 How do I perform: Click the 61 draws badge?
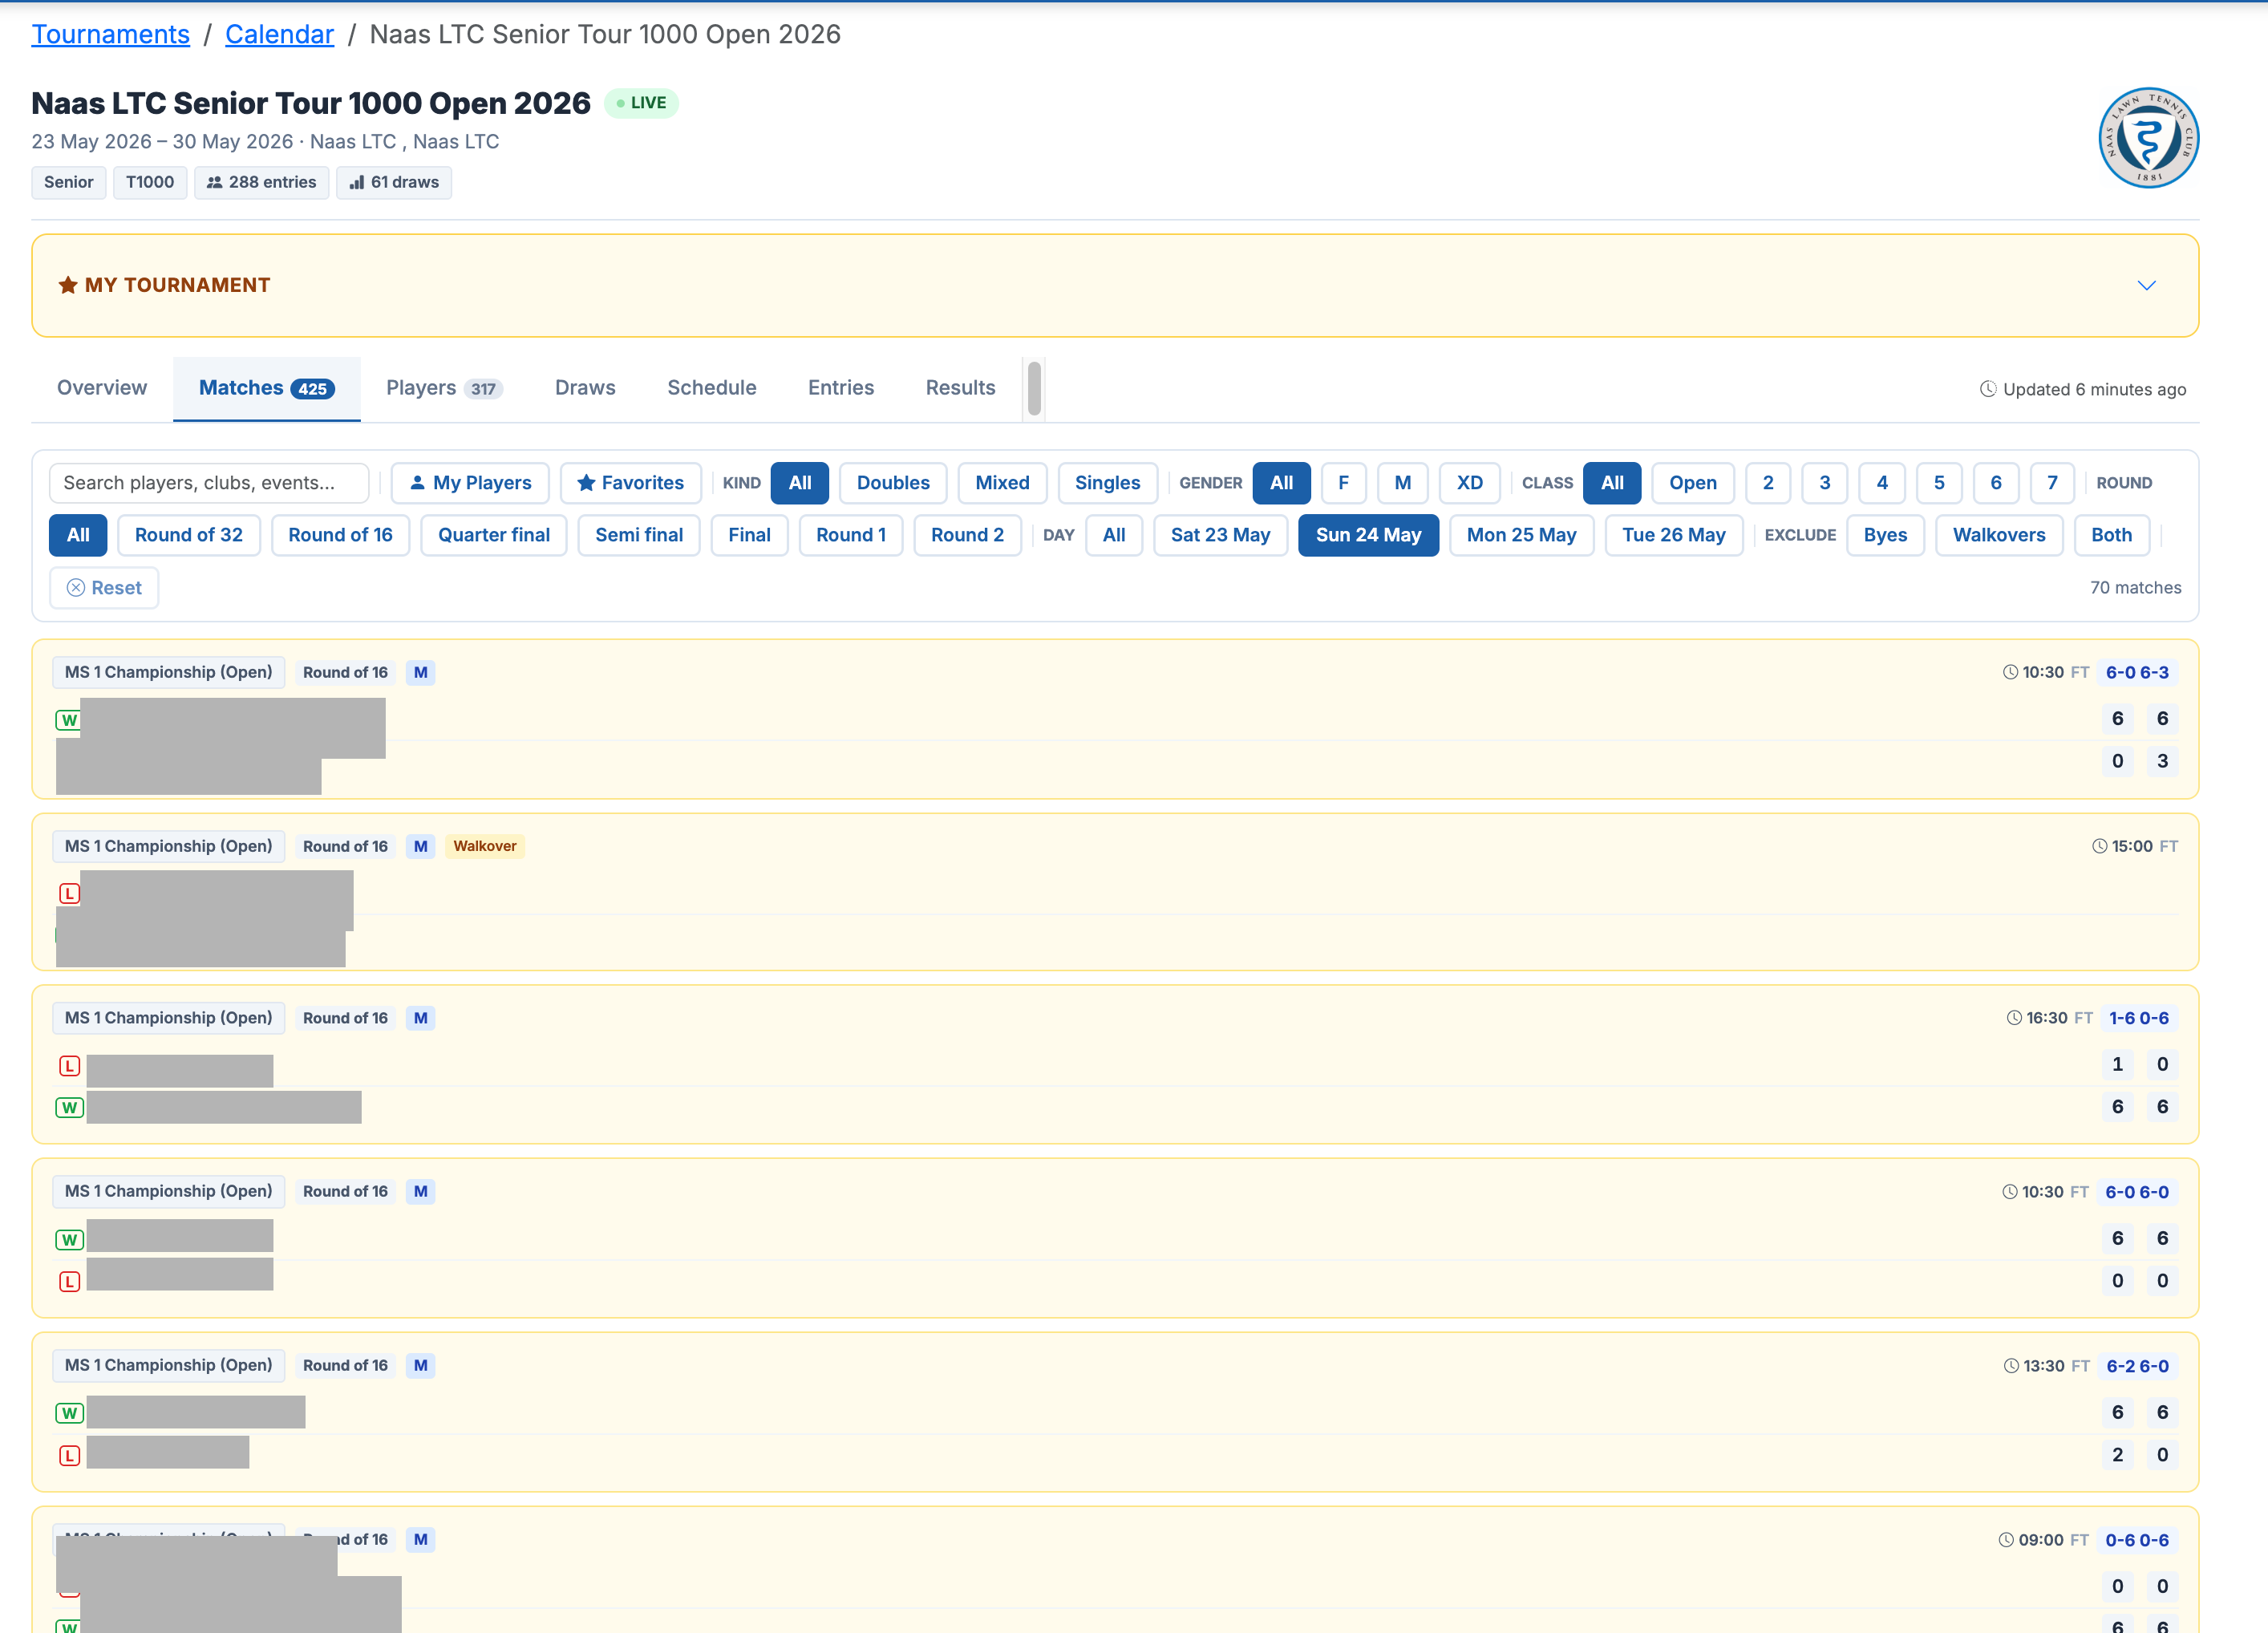394,182
